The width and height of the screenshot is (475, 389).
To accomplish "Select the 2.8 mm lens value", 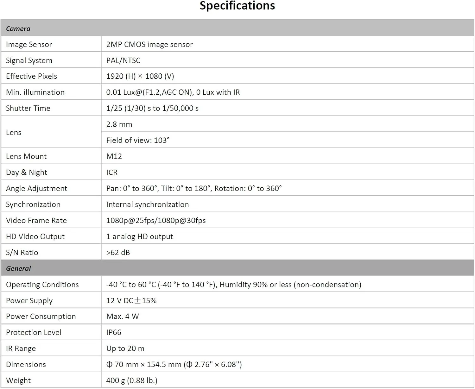I will pyautogui.click(x=119, y=124).
